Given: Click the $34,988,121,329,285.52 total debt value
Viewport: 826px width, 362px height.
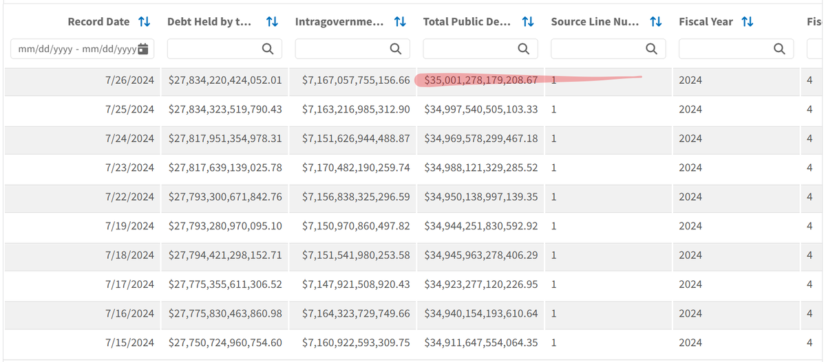Looking at the screenshot, I should pyautogui.click(x=481, y=168).
